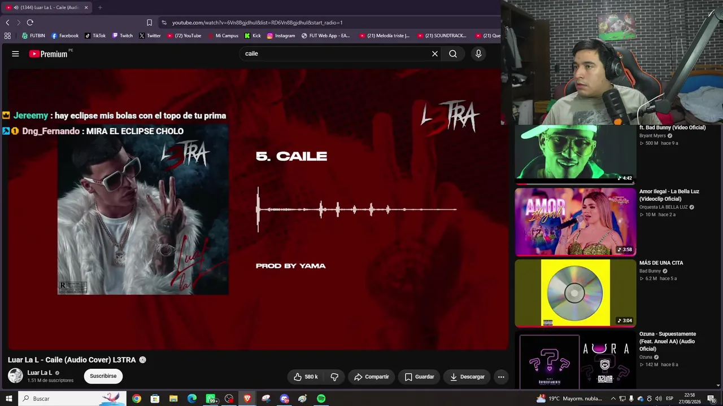Dislike the video with thumbs down
Viewport: 723px width, 406px height.
click(334, 377)
